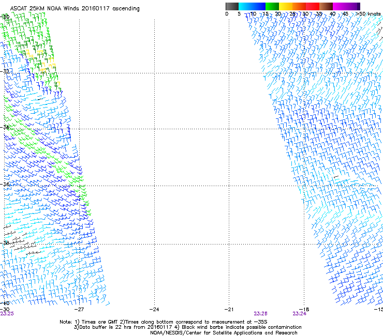The width and height of the screenshot is (383, 336).
Task: Click the dark purple 45-50 knots segment
Action: coord(353,6)
